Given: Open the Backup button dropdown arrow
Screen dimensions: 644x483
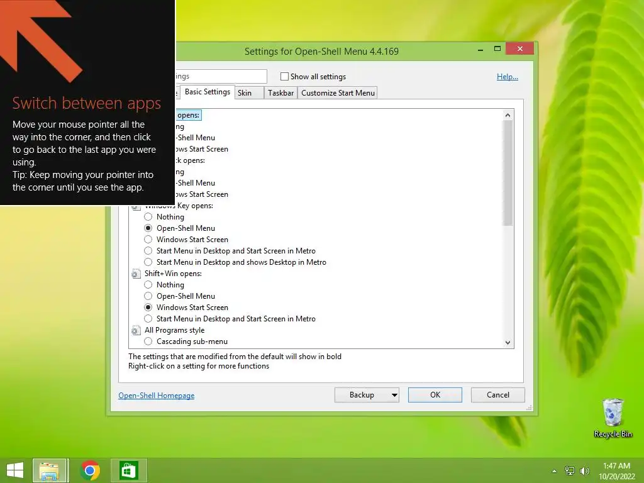Looking at the screenshot, I should [x=394, y=395].
